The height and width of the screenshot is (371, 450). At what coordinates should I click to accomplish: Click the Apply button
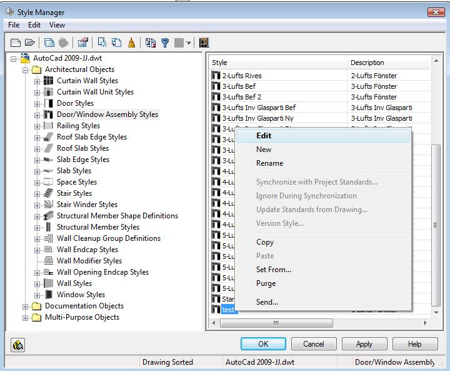point(364,344)
